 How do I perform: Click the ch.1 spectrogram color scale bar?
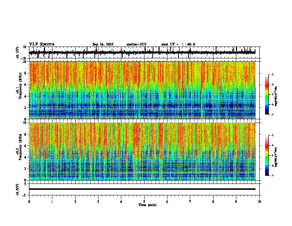click(x=267, y=95)
